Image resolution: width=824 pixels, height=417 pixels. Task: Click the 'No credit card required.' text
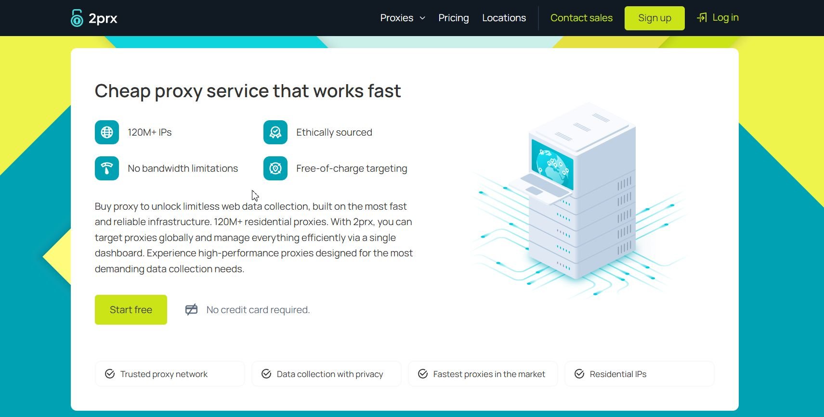(258, 310)
